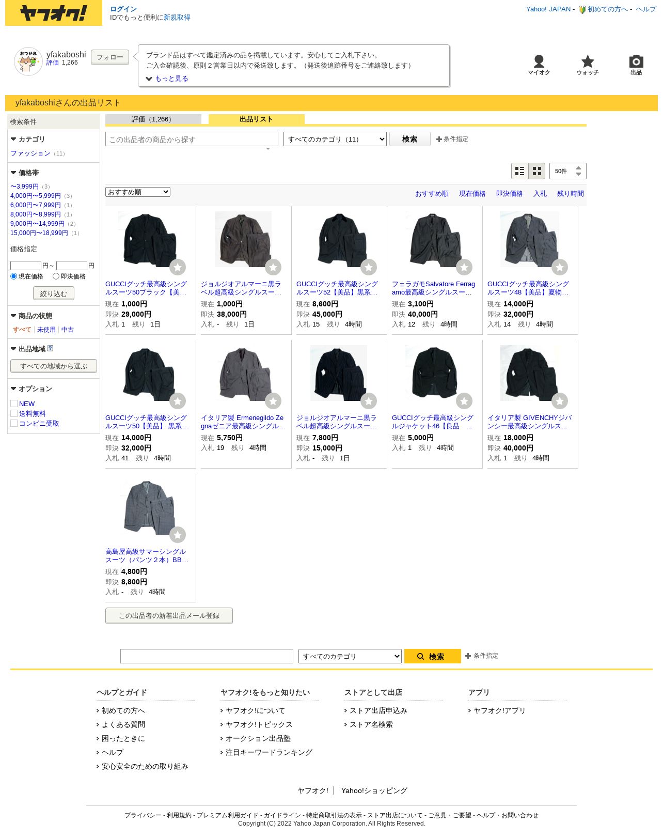Select the 出品リスト tab
The width and height of the screenshot is (663, 838).
coord(257,119)
